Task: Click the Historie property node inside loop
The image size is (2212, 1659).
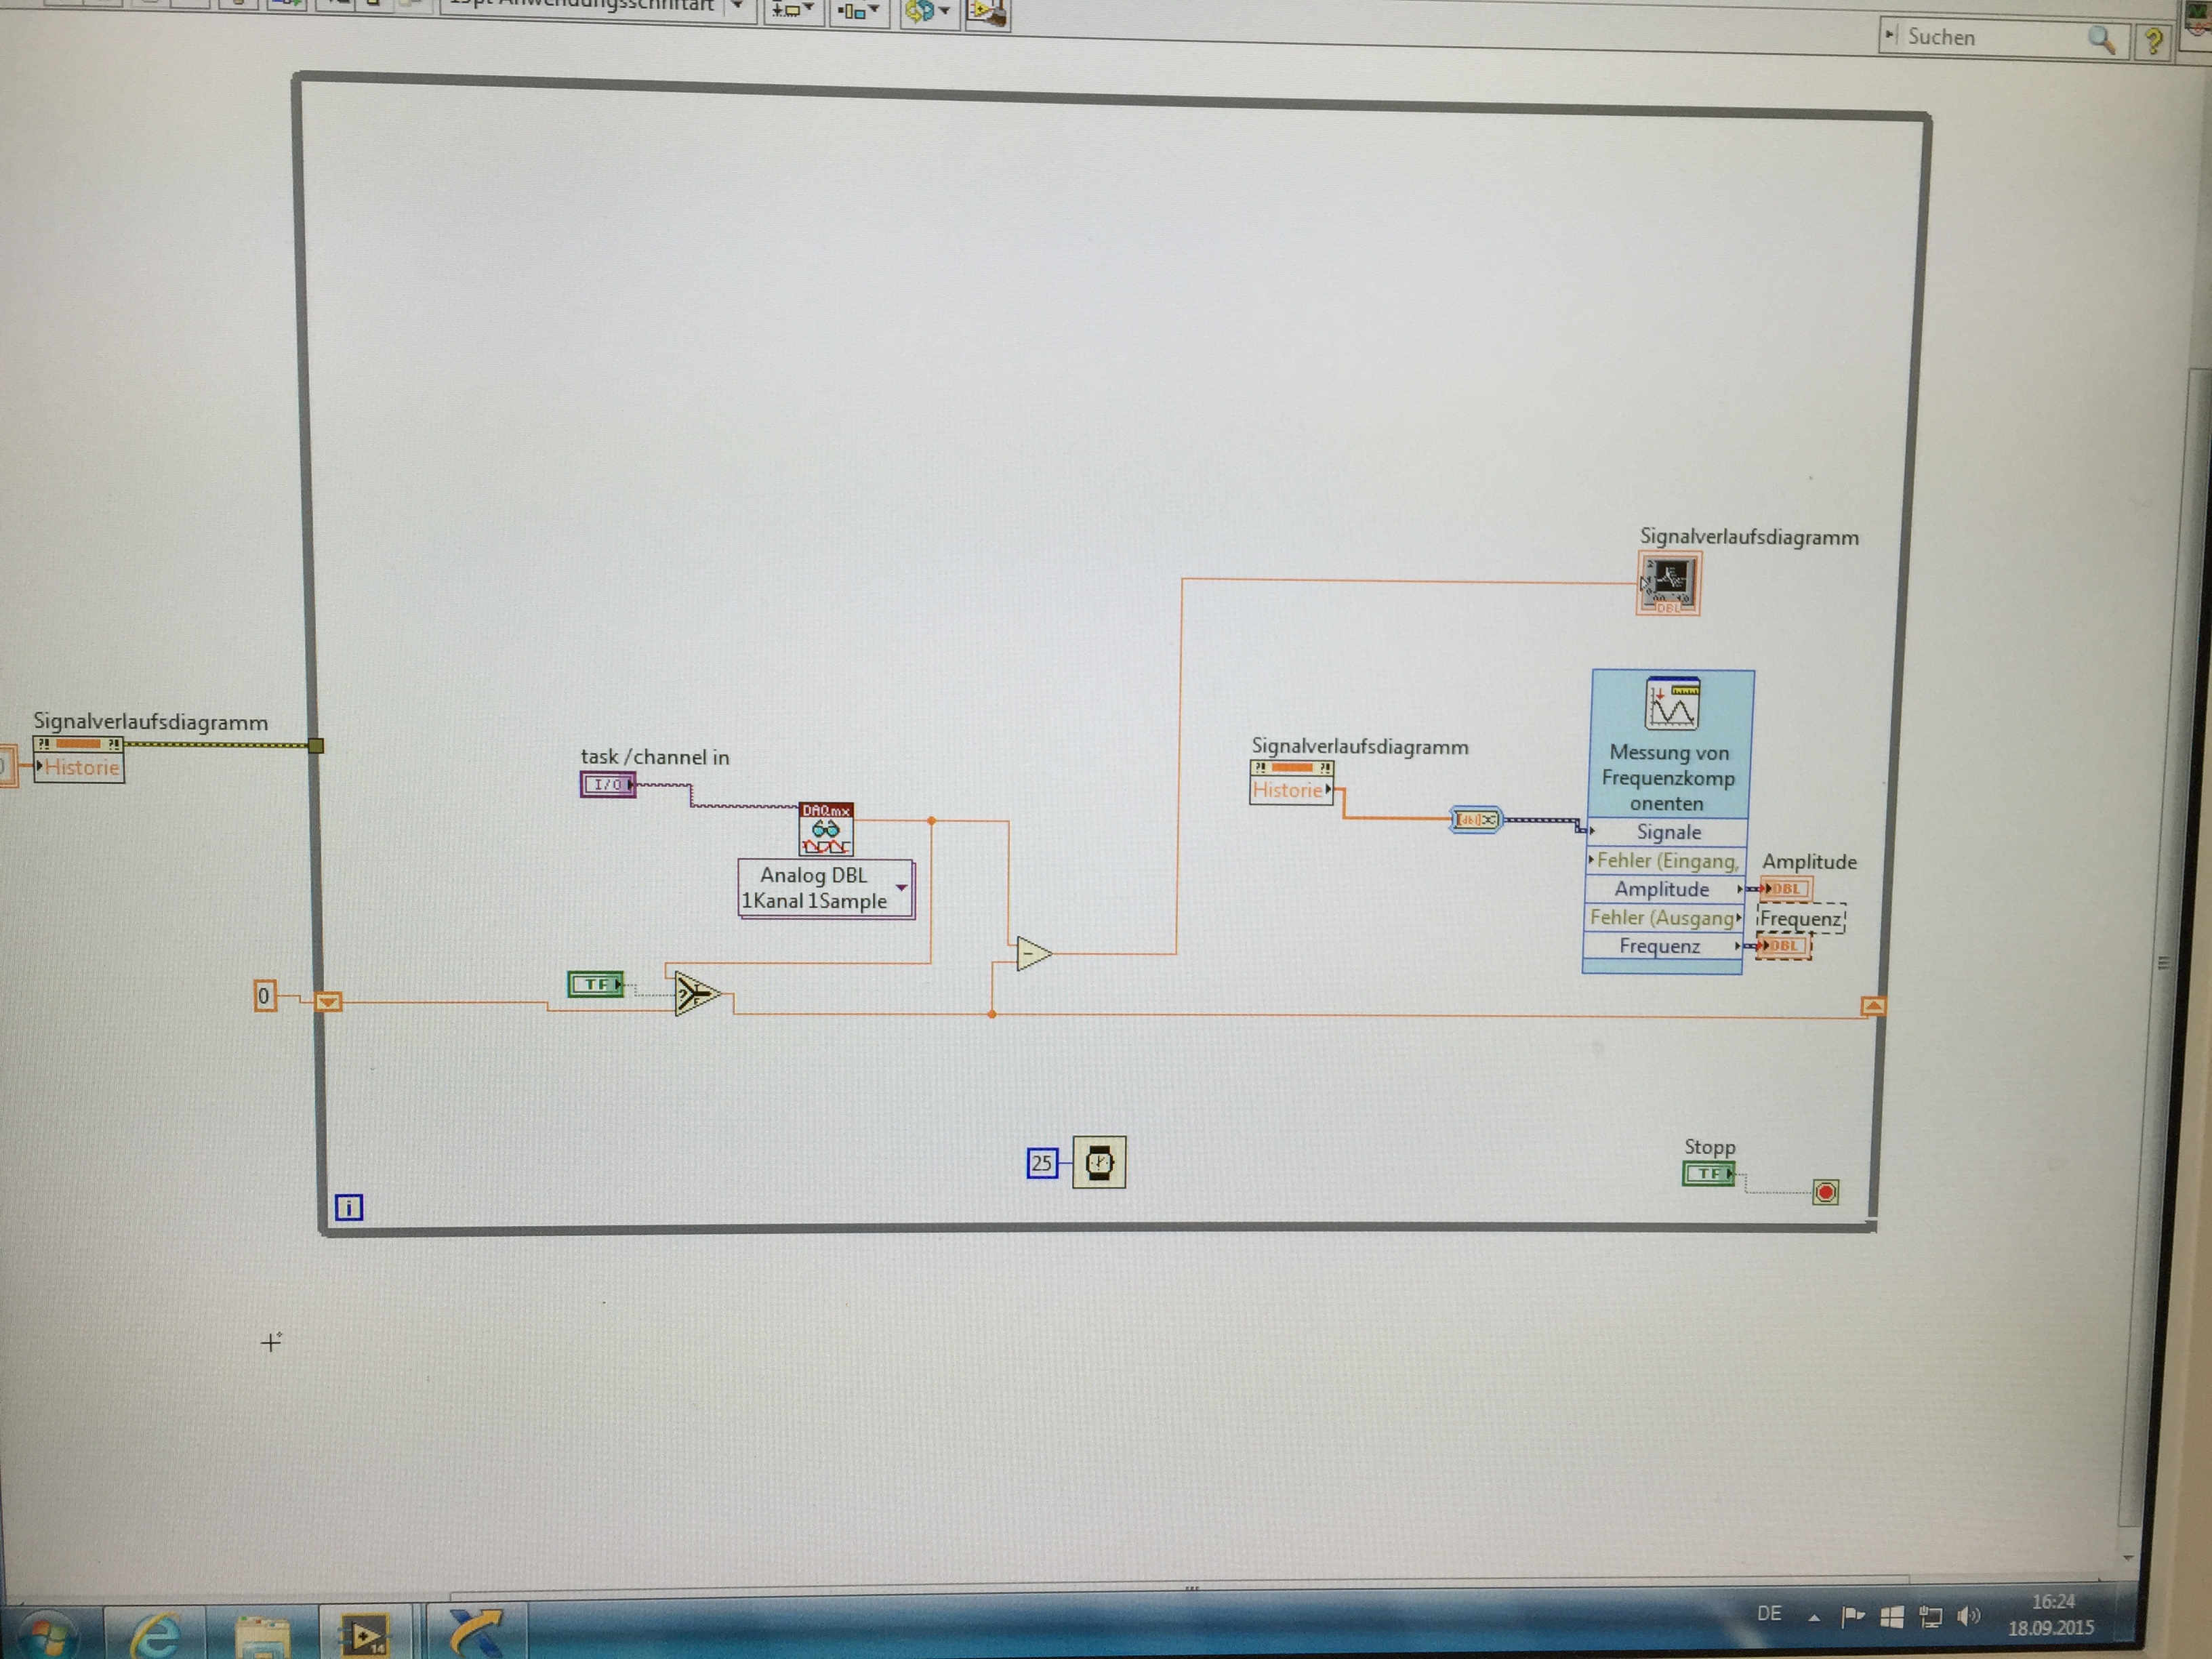Action: point(1290,790)
